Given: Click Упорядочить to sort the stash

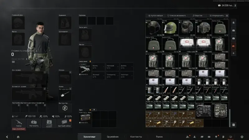Looking at the screenshot, I should (217, 16).
